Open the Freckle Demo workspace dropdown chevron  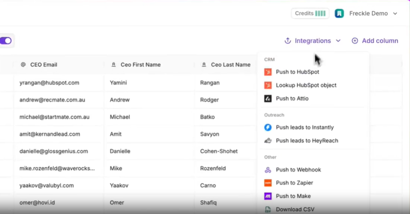(x=395, y=13)
